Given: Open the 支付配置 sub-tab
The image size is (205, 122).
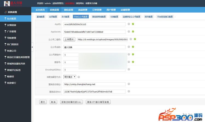Looking at the screenshot, I should pos(65,17).
